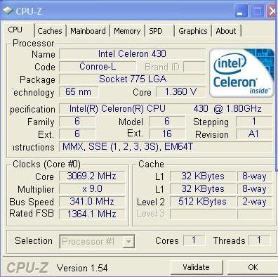Switch to the Caches tab
The width and height of the screenshot is (278, 277).
pyautogui.click(x=50, y=31)
